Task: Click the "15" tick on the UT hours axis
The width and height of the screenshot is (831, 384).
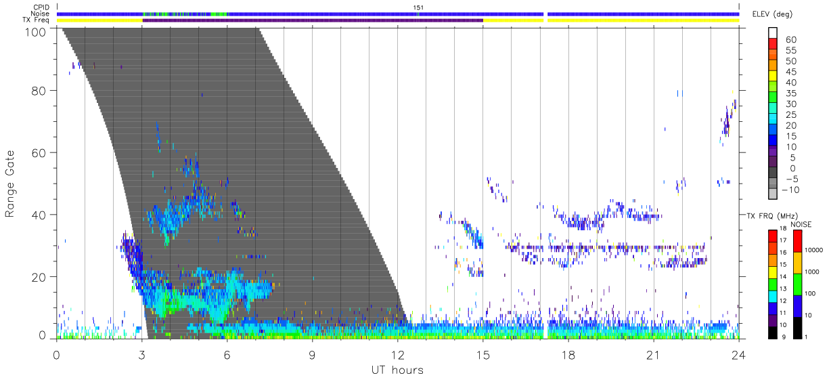Action: pos(482,354)
